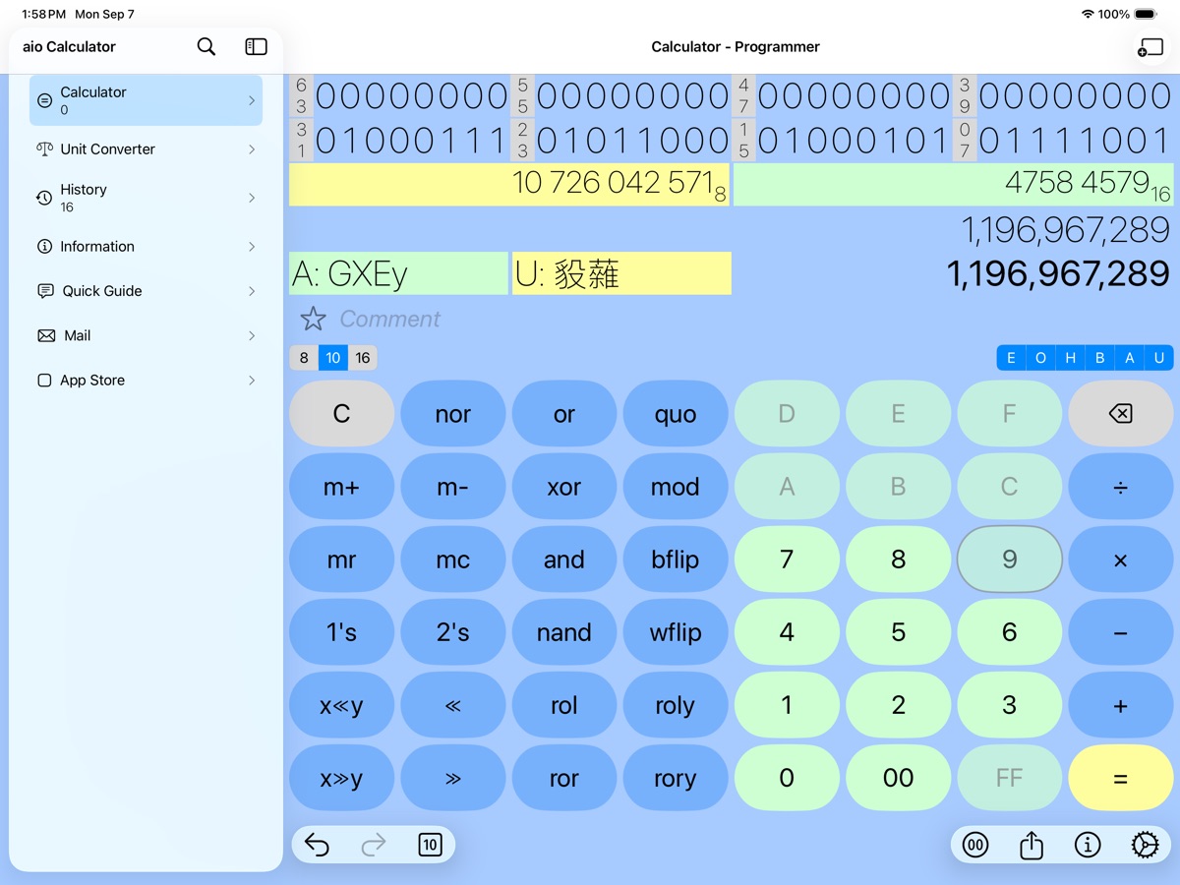Expand the Calculator row chevron
Image resolution: width=1180 pixels, height=885 pixels.
point(252,100)
